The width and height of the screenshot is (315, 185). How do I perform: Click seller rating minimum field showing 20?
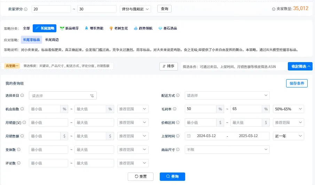51,9
